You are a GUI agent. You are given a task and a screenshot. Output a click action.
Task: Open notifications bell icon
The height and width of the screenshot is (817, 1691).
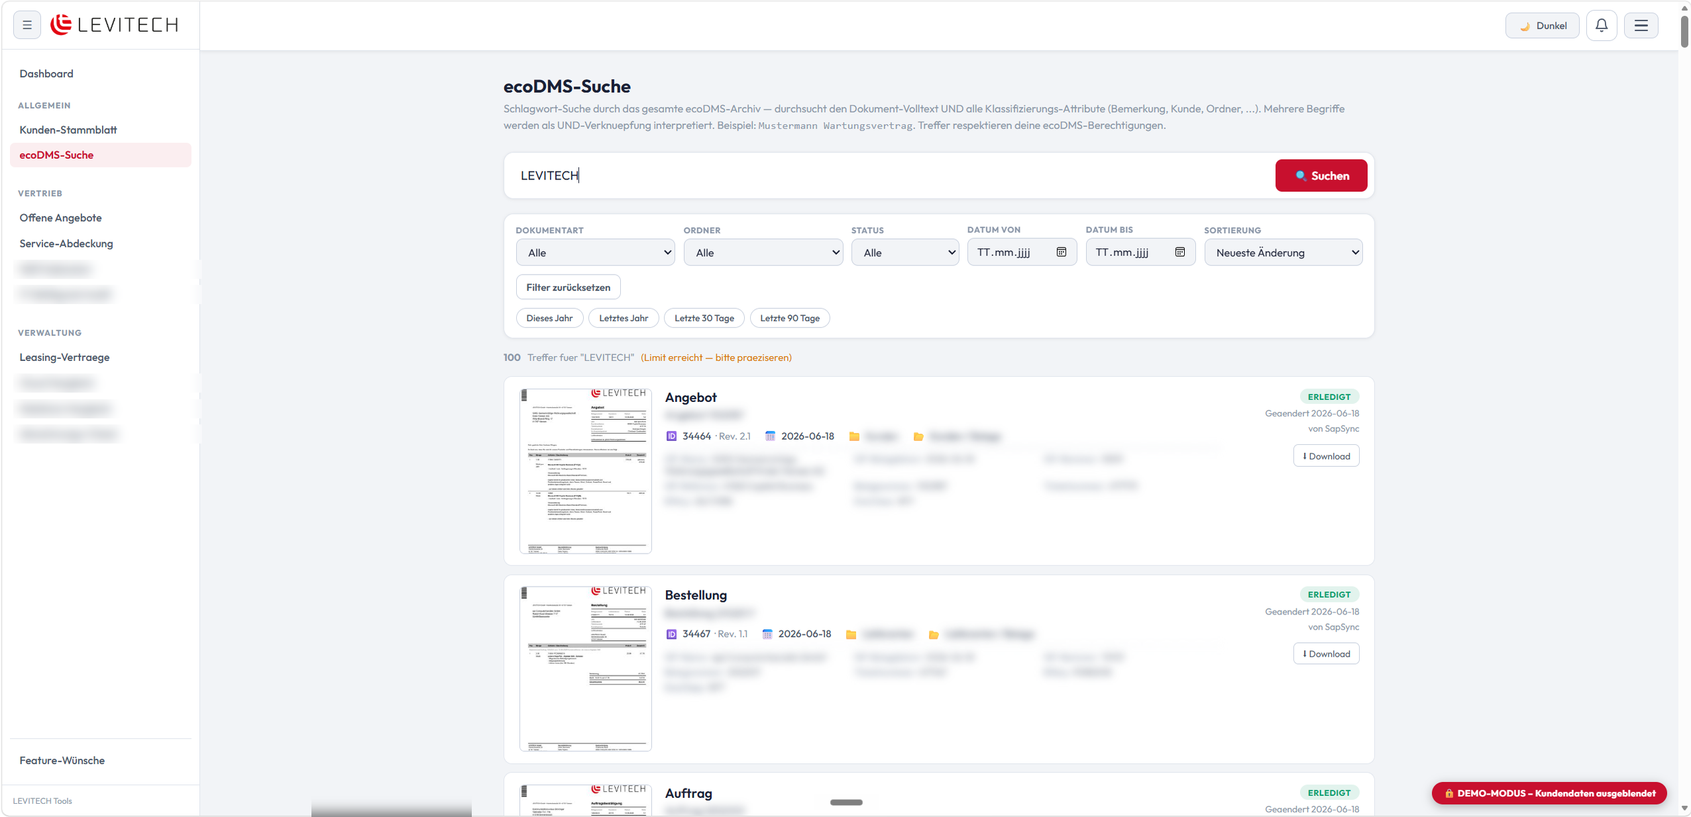click(x=1602, y=26)
